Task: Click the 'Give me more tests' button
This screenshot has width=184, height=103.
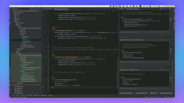Action: tap(126, 93)
